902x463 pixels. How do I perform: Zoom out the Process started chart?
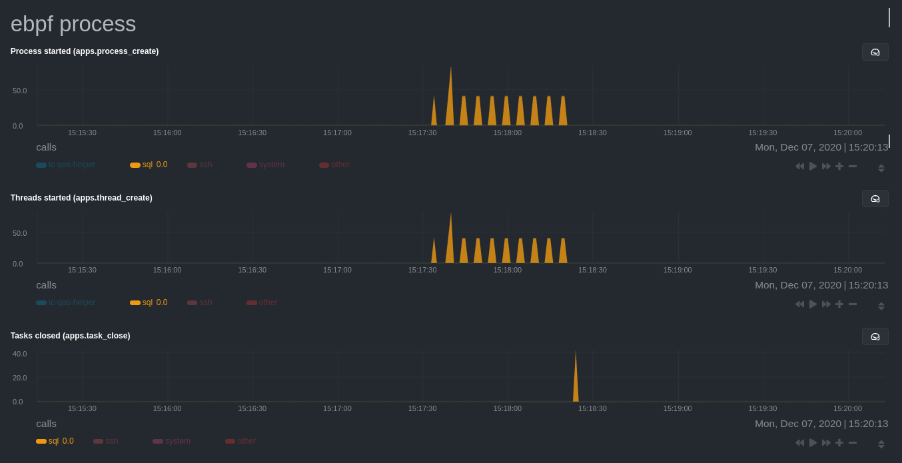point(853,166)
